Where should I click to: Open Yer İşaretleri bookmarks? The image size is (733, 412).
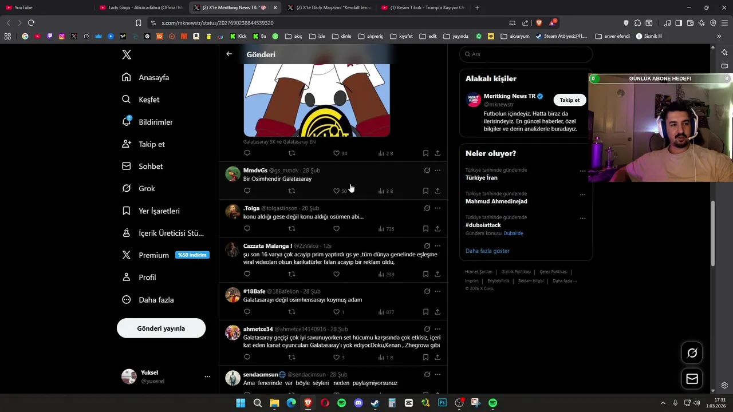coord(151,211)
